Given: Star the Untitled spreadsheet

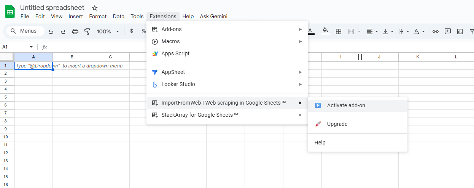Looking at the screenshot, I should (95, 8).
